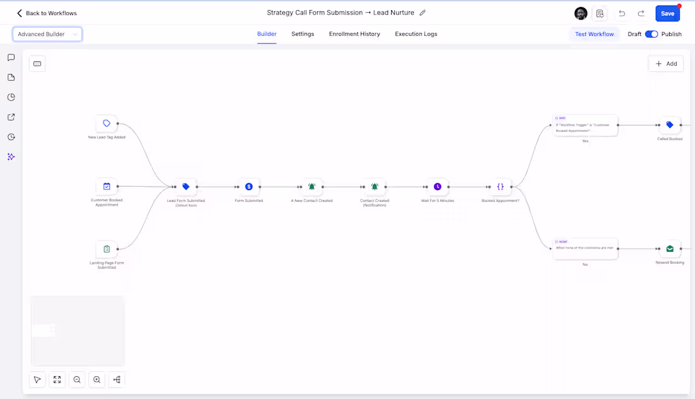
Task: Run Test Workflow
Action: [x=594, y=34]
